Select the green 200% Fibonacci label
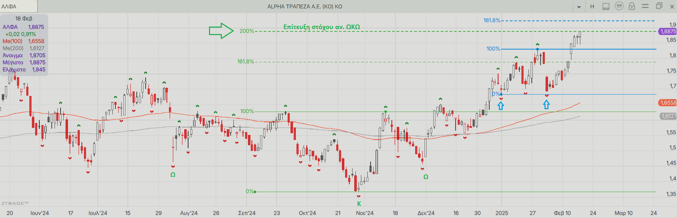The image size is (677, 218). pos(247,31)
